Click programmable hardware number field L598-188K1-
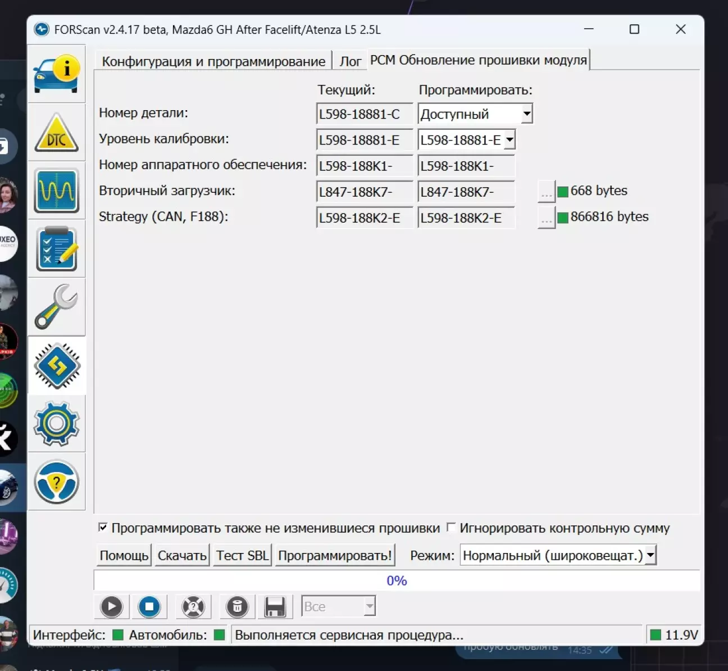Viewport: 728px width, 671px height. click(x=466, y=166)
